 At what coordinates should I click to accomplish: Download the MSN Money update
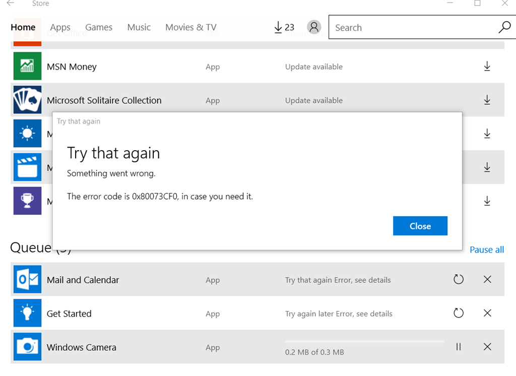click(487, 66)
